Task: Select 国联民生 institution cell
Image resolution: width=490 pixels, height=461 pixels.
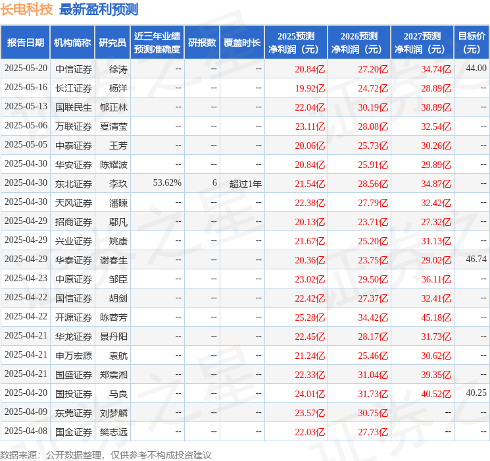Action: point(74,107)
